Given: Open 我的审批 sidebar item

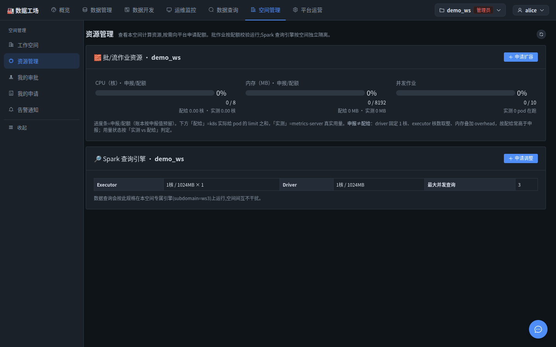Looking at the screenshot, I should click(x=42, y=77).
